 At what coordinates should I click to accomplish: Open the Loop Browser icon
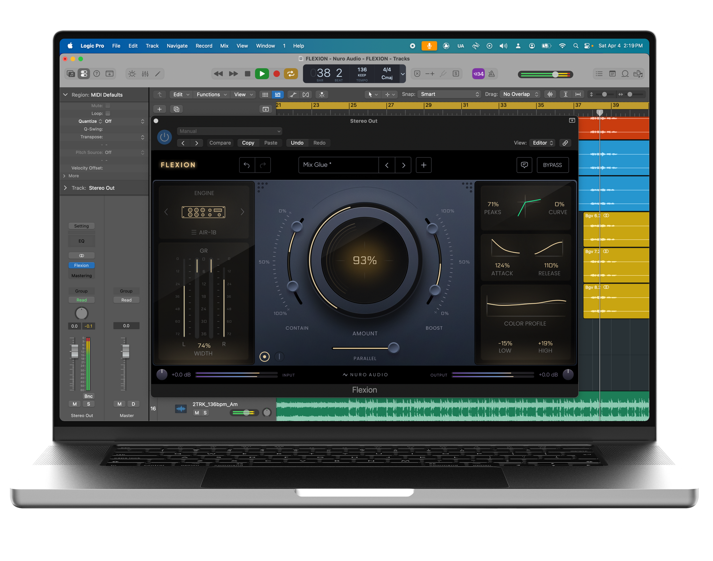(x=625, y=74)
